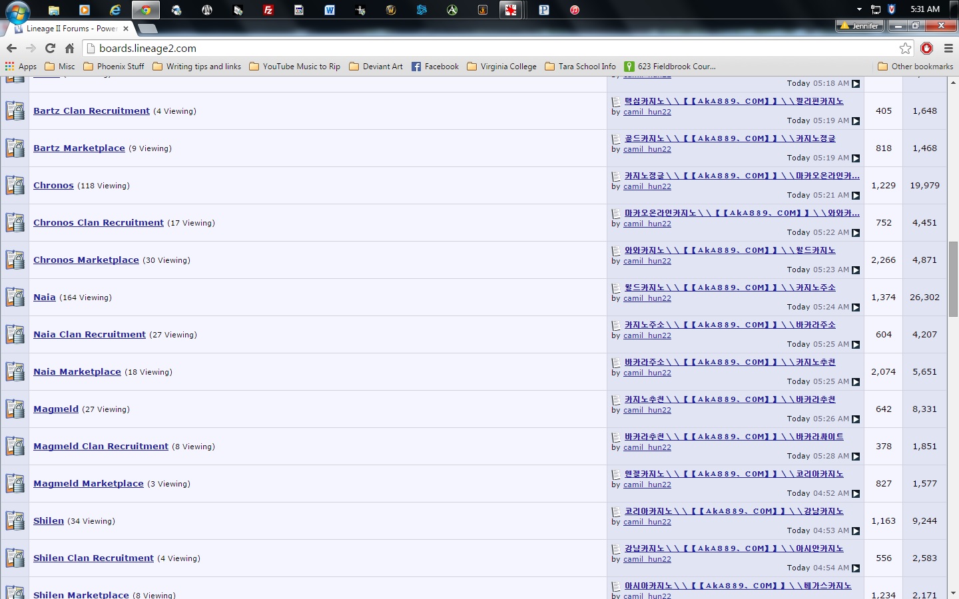The image size is (959, 599).
Task: Reload the page with the refresh icon
Action: pos(50,48)
